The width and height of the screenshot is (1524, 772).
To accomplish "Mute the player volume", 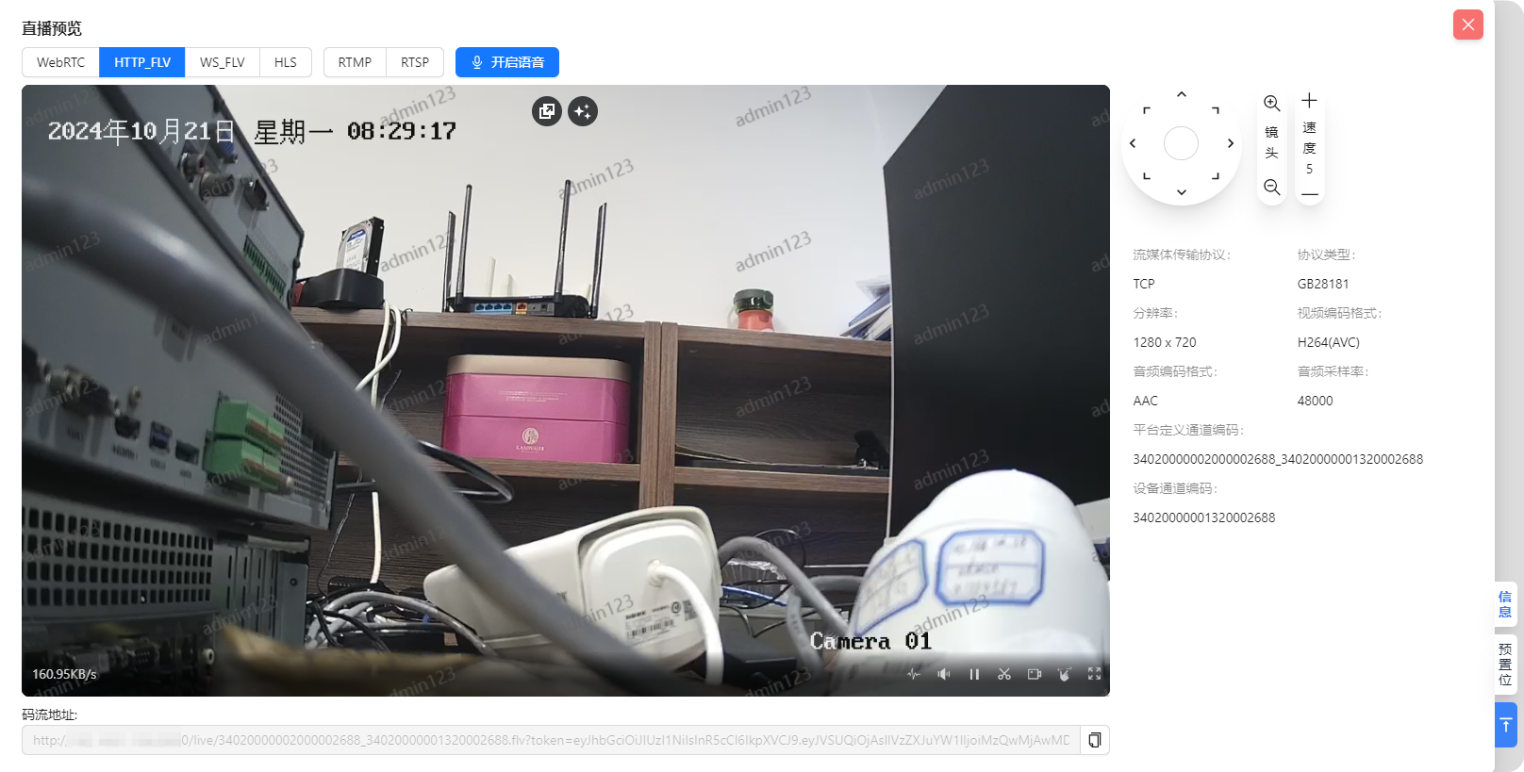I will pos(944,674).
